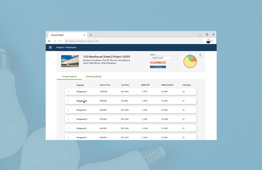Click the $70000 price in Proposal D
The image size is (262, 170).
[103, 119]
